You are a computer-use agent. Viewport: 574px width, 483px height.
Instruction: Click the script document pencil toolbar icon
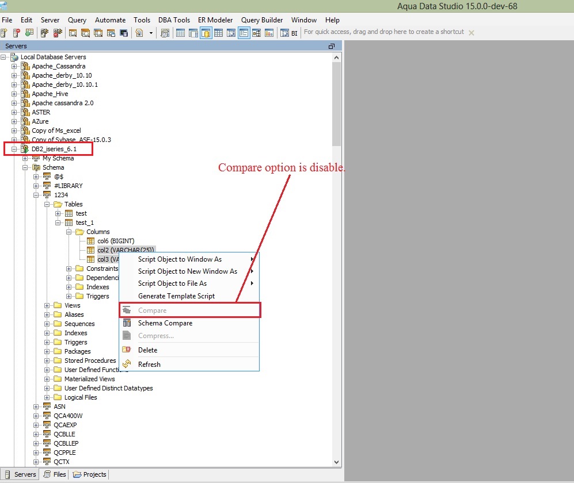click(x=139, y=33)
